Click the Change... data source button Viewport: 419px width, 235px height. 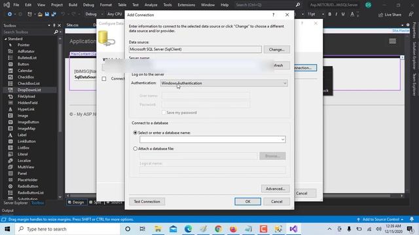(276, 50)
